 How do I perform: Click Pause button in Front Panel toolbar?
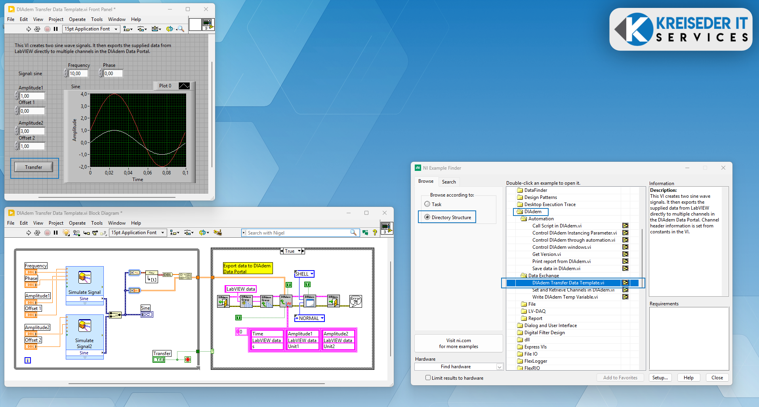[56, 29]
